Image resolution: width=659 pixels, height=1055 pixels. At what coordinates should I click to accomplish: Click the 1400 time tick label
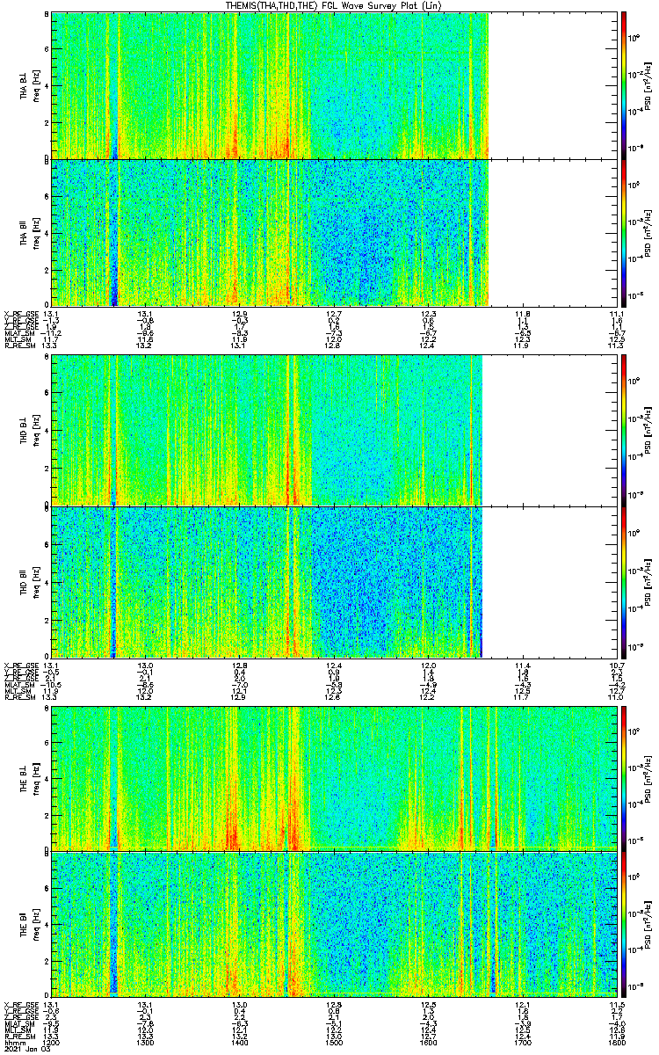pos(240,1042)
